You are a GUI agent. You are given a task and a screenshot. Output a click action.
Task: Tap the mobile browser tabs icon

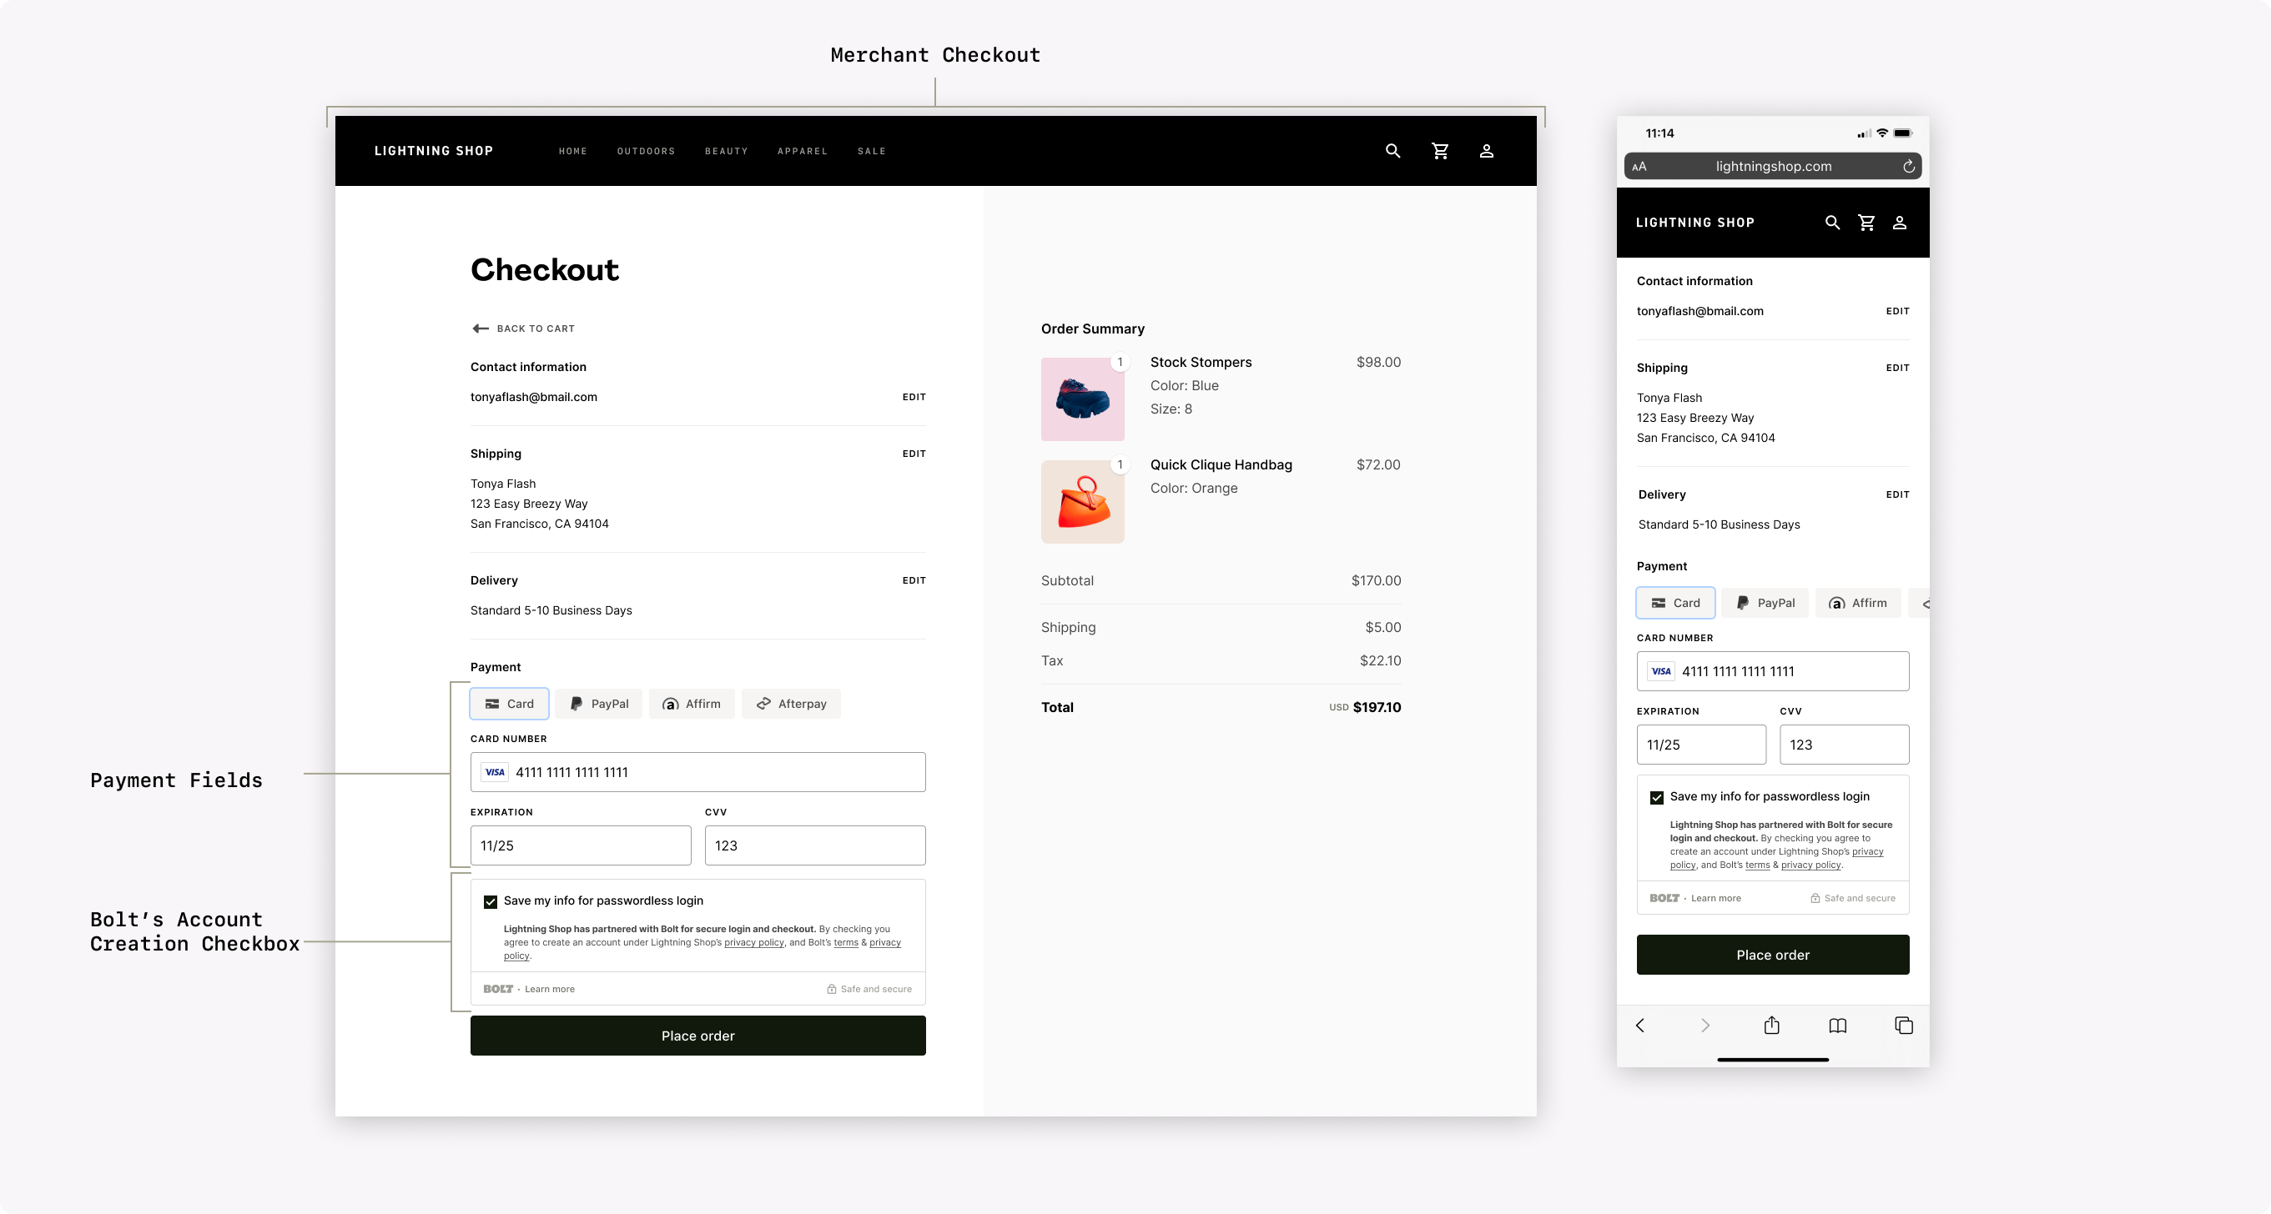coord(1904,1026)
